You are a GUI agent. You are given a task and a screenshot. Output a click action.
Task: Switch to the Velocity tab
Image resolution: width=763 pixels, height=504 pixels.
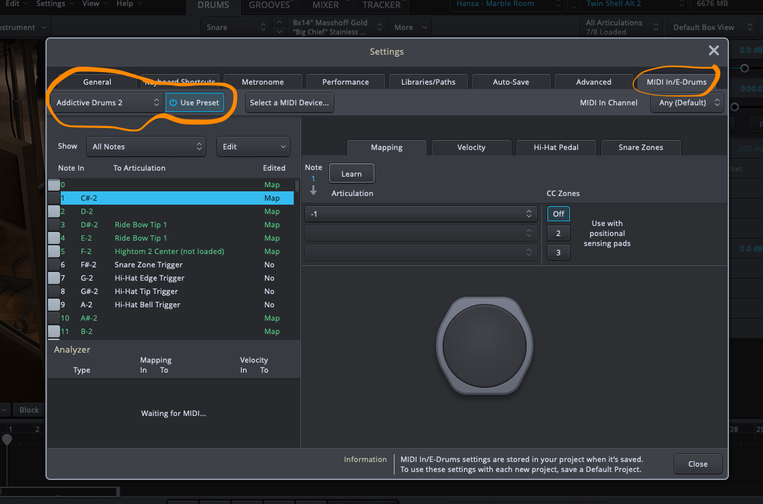[471, 147]
